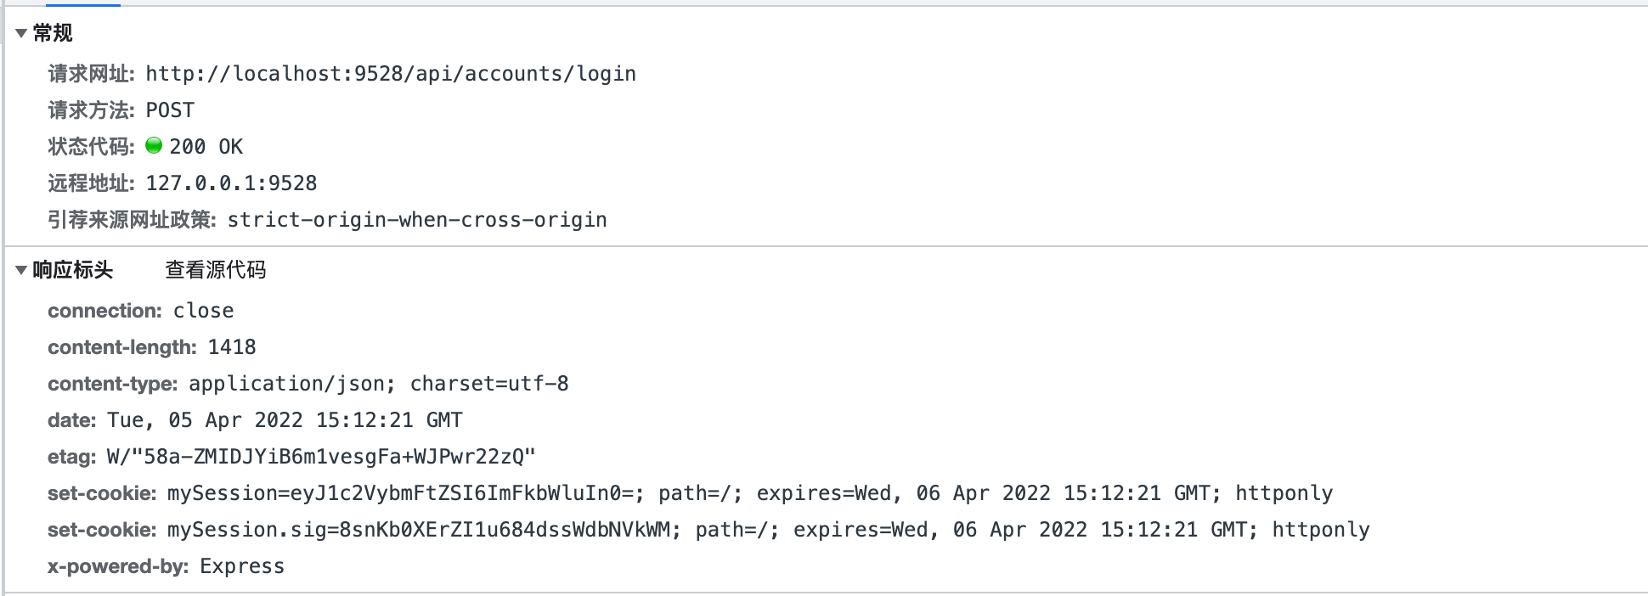Screen dimensions: 1648x596
Task: Click the date header value
Action: pyautogui.click(x=283, y=419)
